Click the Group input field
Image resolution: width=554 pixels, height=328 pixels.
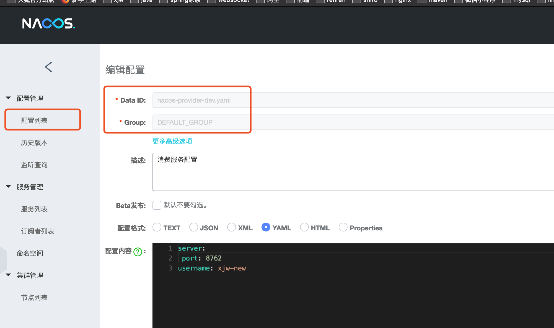[x=353, y=122]
